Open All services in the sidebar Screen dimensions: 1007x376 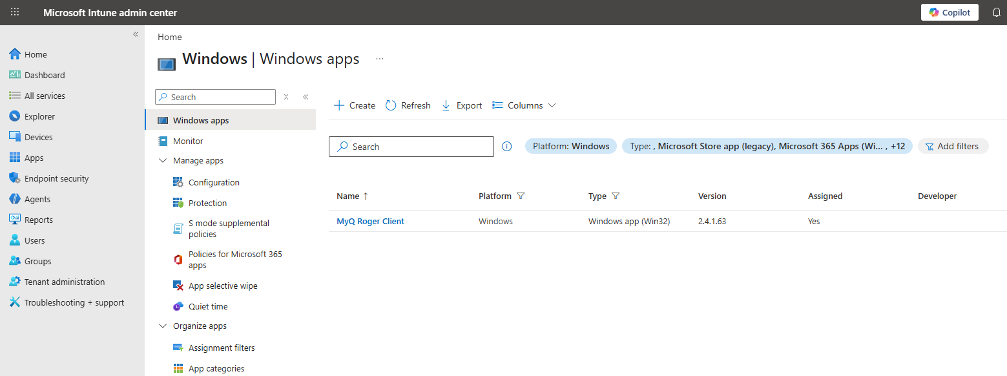click(45, 96)
